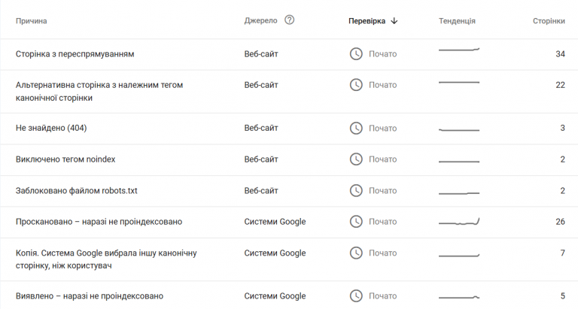Click the Сторінки column header
The image size is (578, 309).
(x=549, y=21)
